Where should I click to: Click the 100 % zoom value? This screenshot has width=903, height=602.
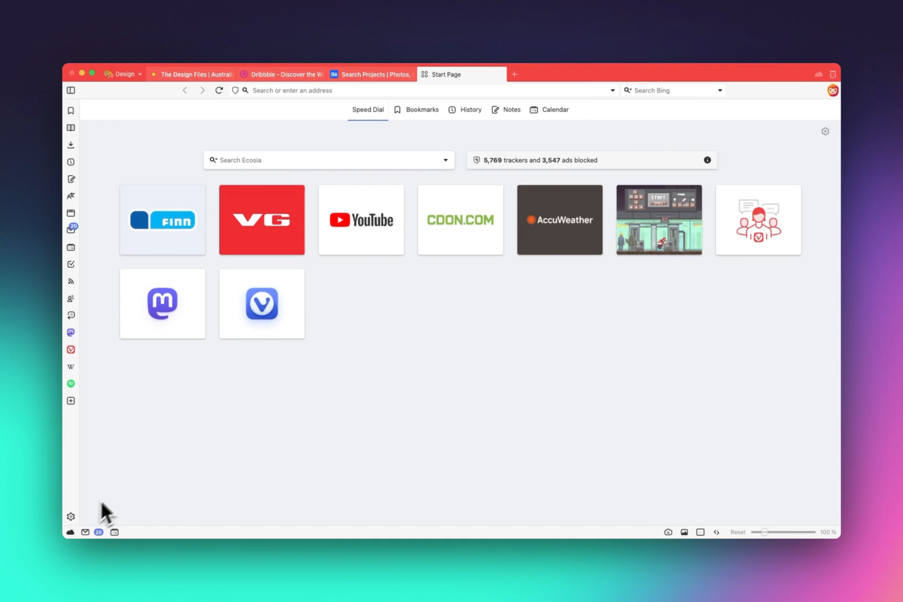pos(828,532)
